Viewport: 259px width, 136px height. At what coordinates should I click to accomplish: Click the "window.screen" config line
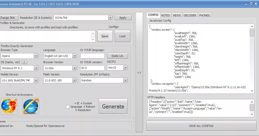(163, 30)
